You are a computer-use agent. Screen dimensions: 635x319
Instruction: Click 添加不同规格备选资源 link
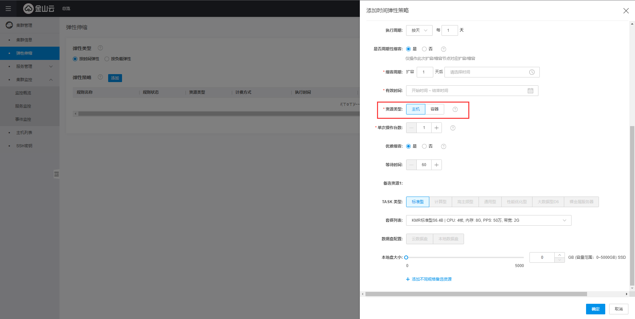point(432,279)
